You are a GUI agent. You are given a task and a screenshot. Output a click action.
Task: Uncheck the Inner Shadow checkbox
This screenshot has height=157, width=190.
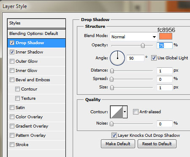point(12,52)
